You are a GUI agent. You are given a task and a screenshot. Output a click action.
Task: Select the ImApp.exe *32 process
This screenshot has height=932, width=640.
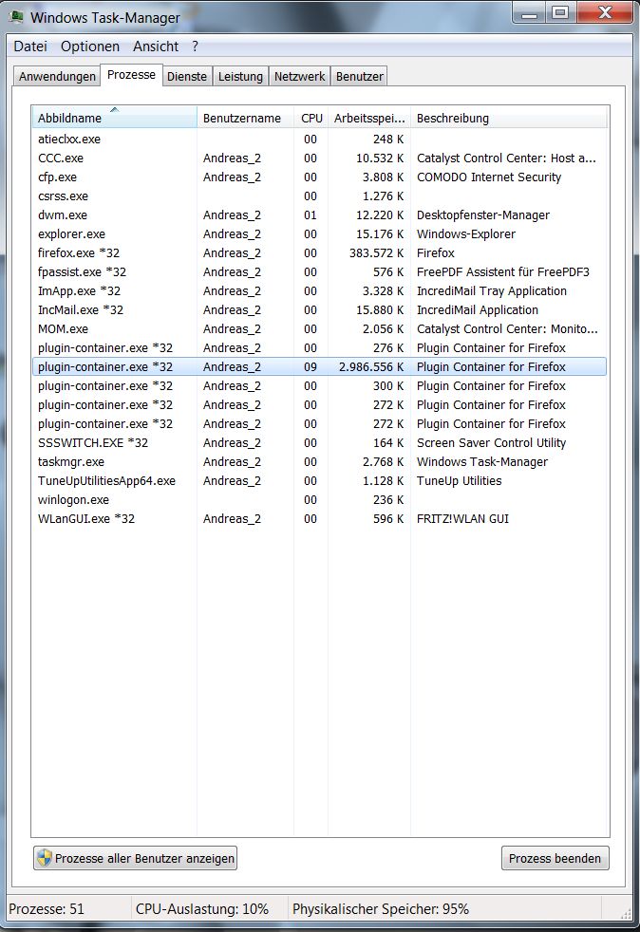pyautogui.click(x=320, y=291)
